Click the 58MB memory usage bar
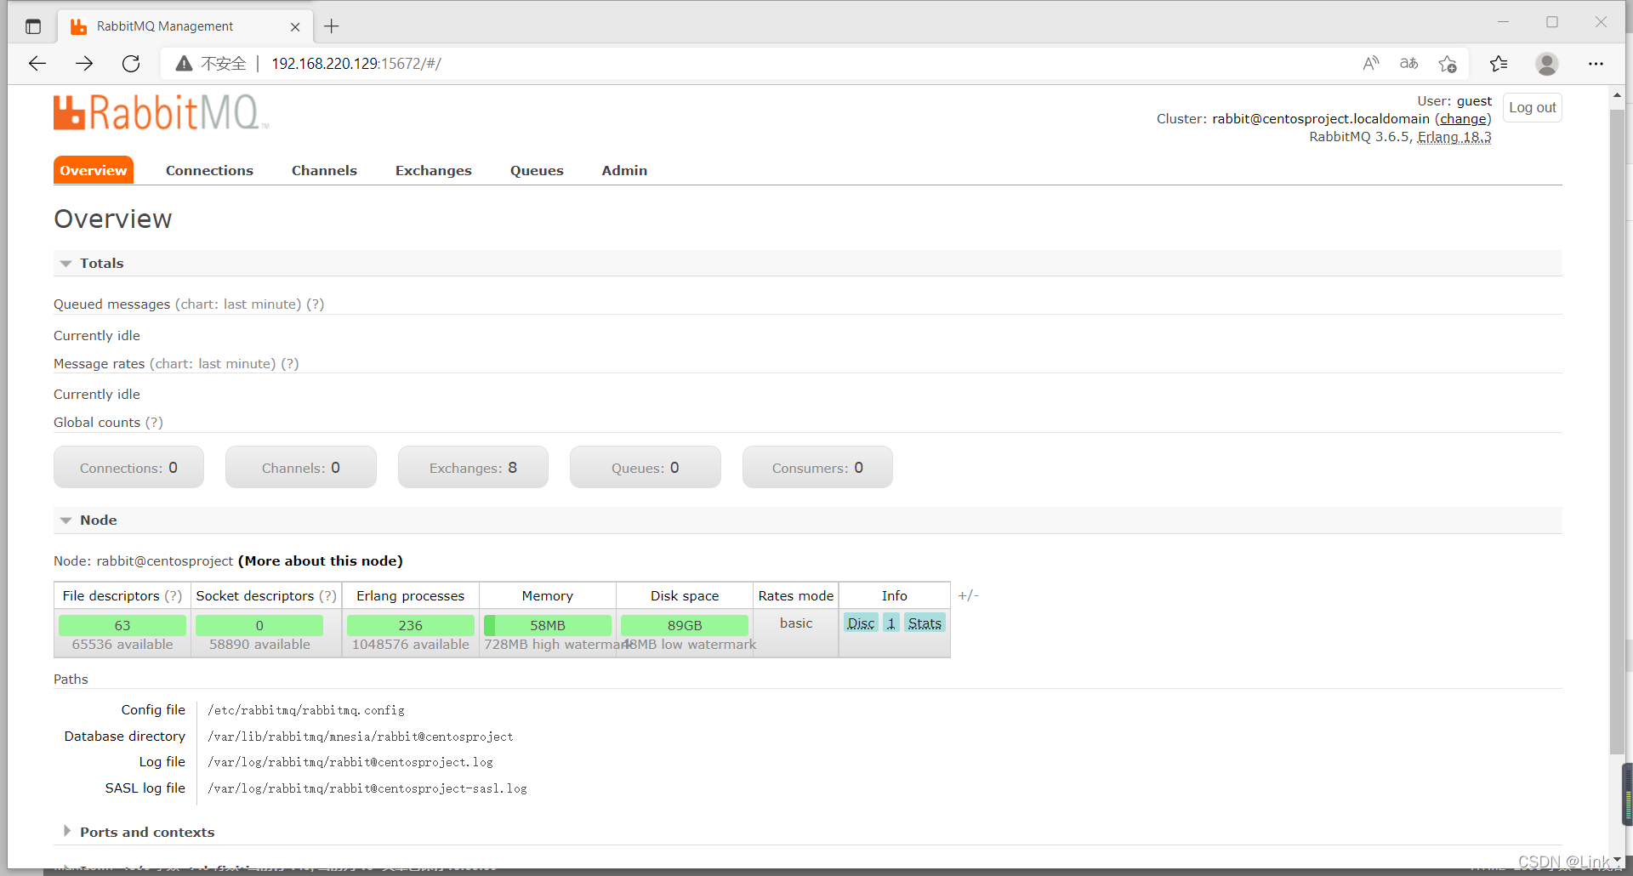Image resolution: width=1633 pixels, height=876 pixels. coord(548,626)
